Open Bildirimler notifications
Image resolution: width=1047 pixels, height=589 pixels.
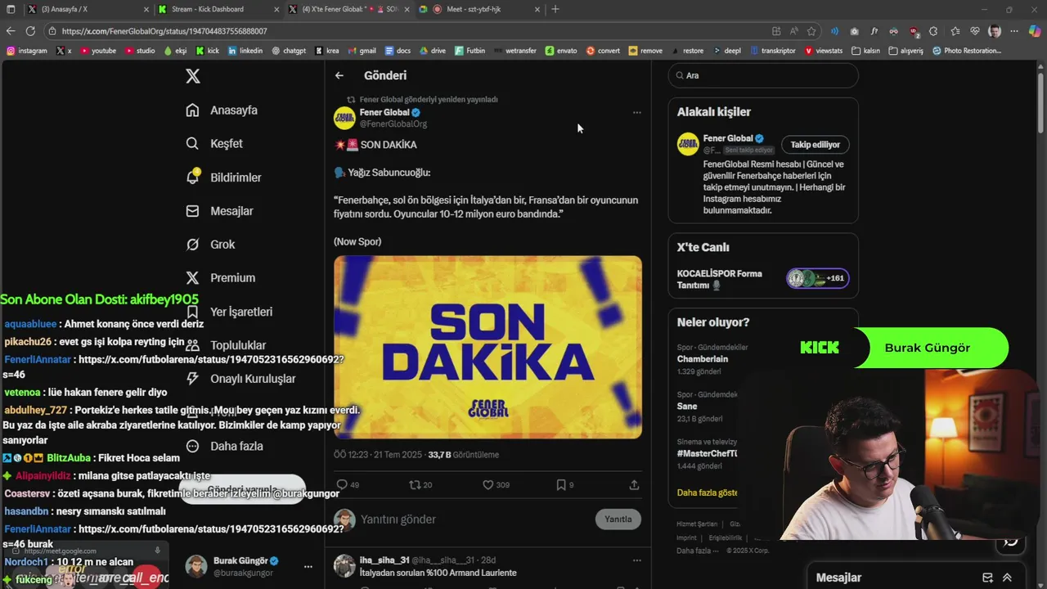pyautogui.click(x=223, y=178)
